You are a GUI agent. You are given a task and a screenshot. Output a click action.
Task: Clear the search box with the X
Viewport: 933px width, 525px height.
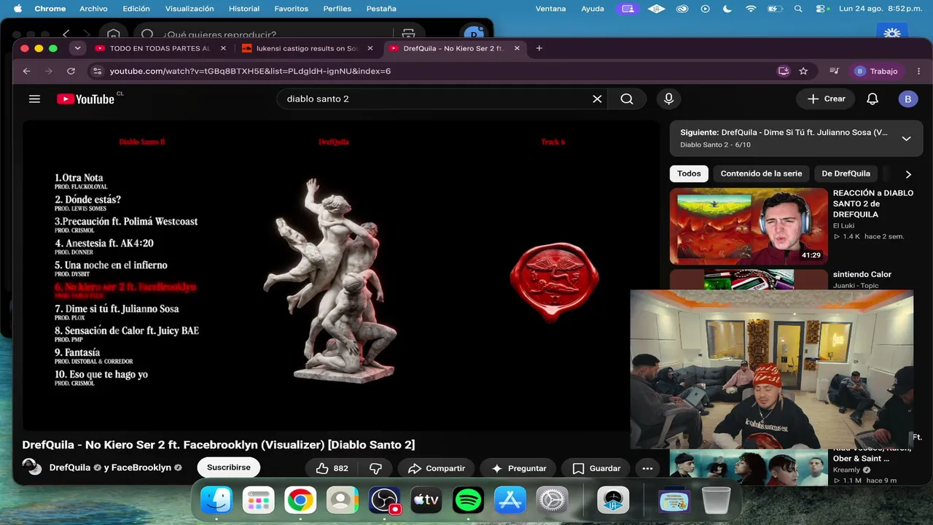(x=597, y=99)
